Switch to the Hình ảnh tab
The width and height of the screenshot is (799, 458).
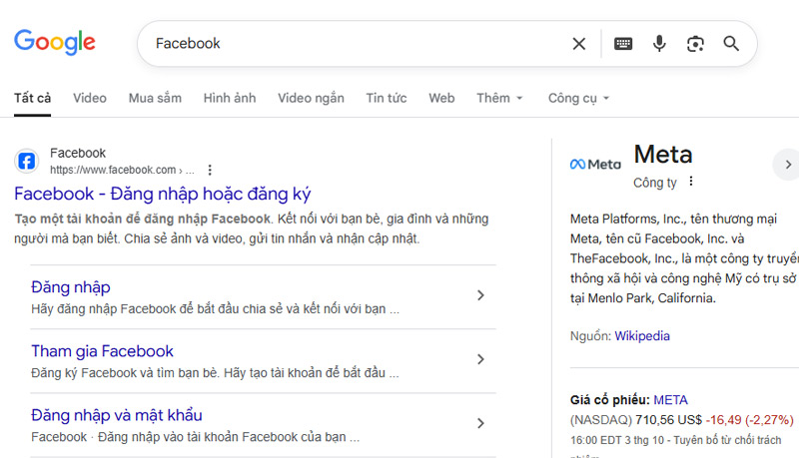[x=230, y=98]
